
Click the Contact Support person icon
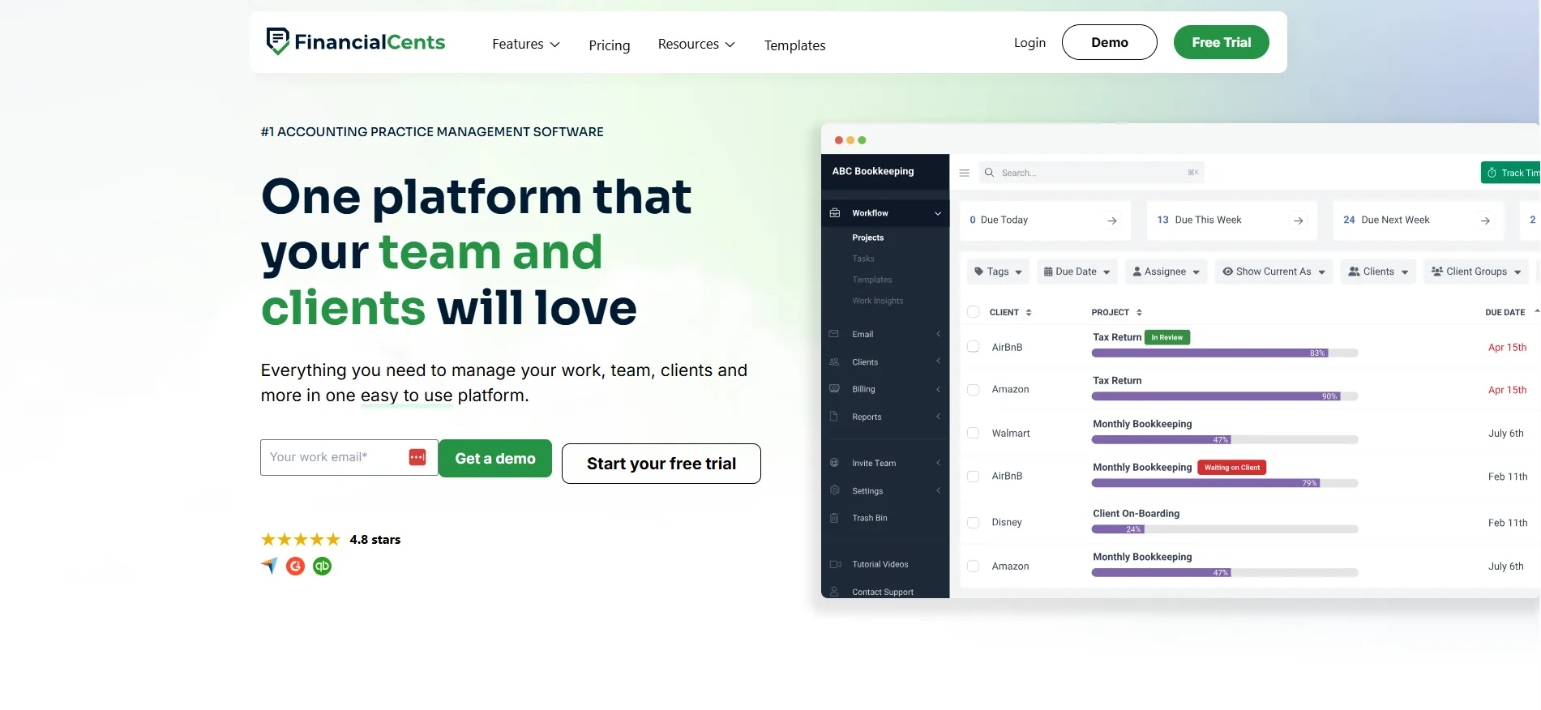(834, 592)
